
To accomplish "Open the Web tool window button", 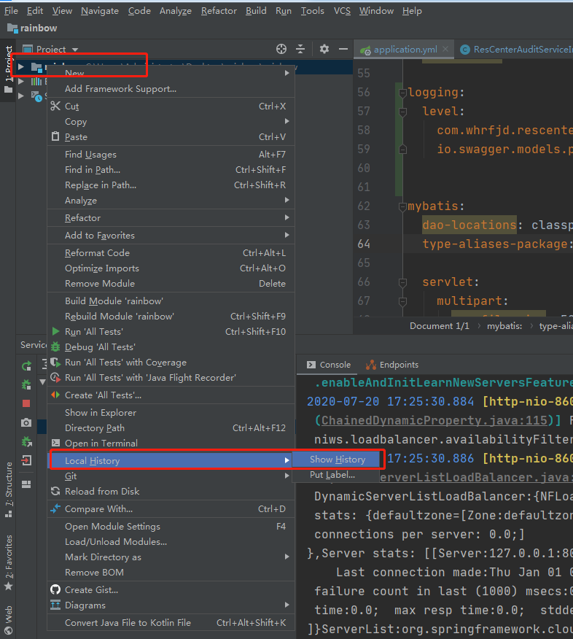I will (9, 619).
